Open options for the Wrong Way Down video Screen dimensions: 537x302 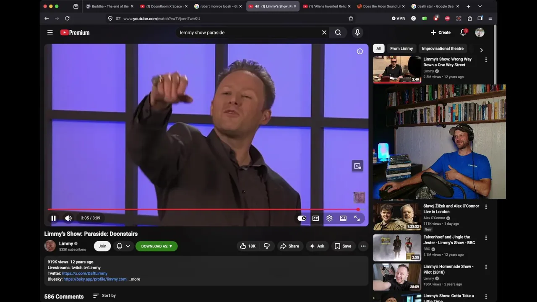coord(486,60)
